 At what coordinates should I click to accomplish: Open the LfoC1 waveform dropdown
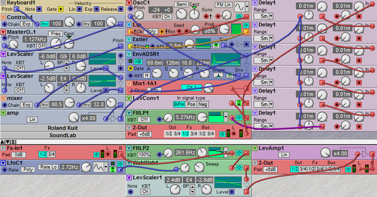106,167
